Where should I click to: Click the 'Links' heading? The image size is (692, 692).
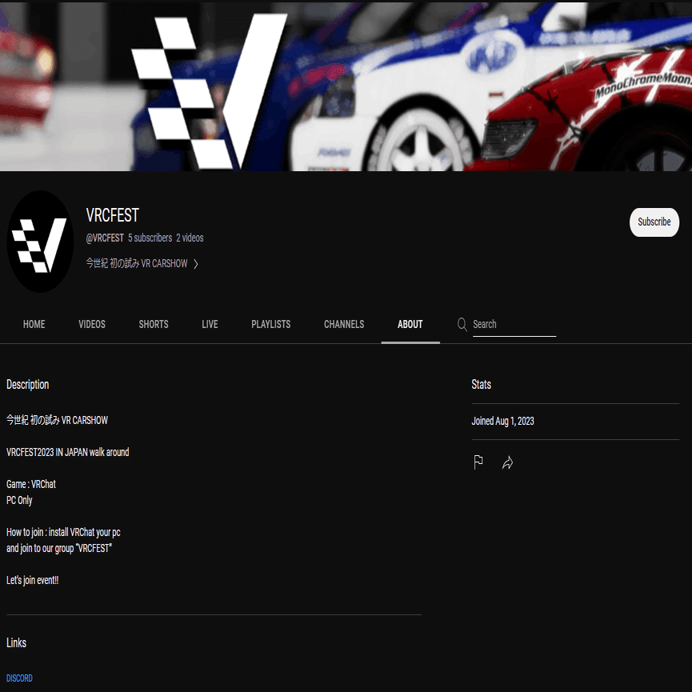[x=16, y=643]
